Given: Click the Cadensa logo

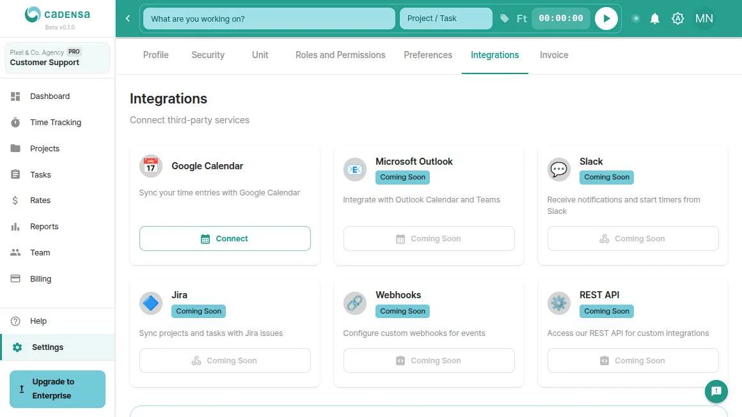Looking at the screenshot, I should tap(58, 14).
